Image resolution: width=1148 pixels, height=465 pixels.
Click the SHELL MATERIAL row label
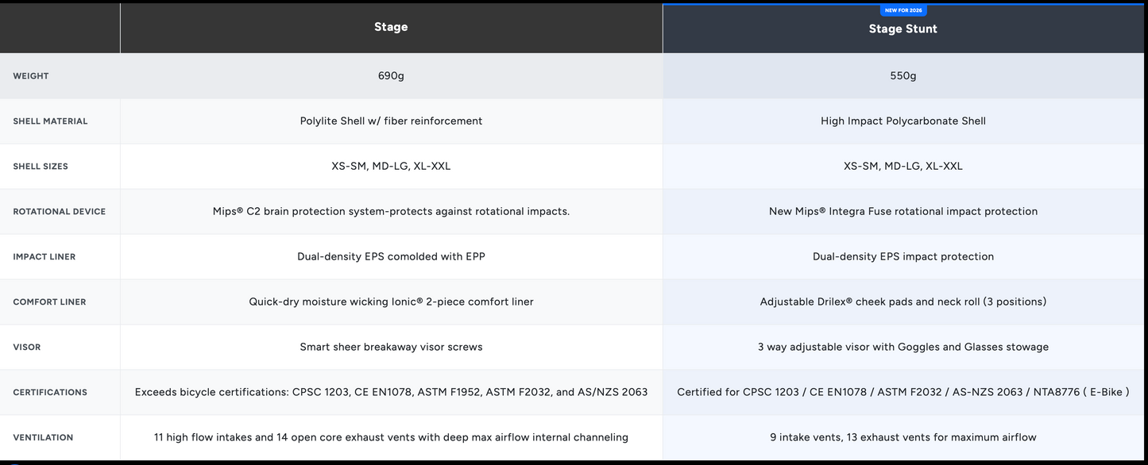coord(50,121)
